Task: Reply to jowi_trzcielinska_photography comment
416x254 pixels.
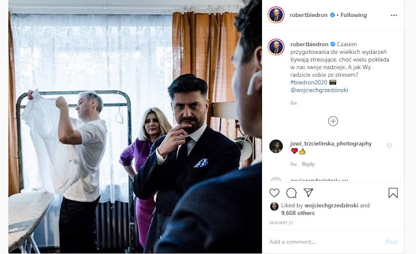Action: pos(308,164)
